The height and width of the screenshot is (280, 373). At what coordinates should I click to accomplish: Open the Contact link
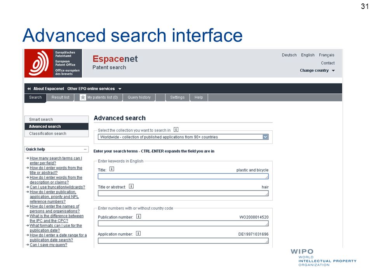click(328, 63)
